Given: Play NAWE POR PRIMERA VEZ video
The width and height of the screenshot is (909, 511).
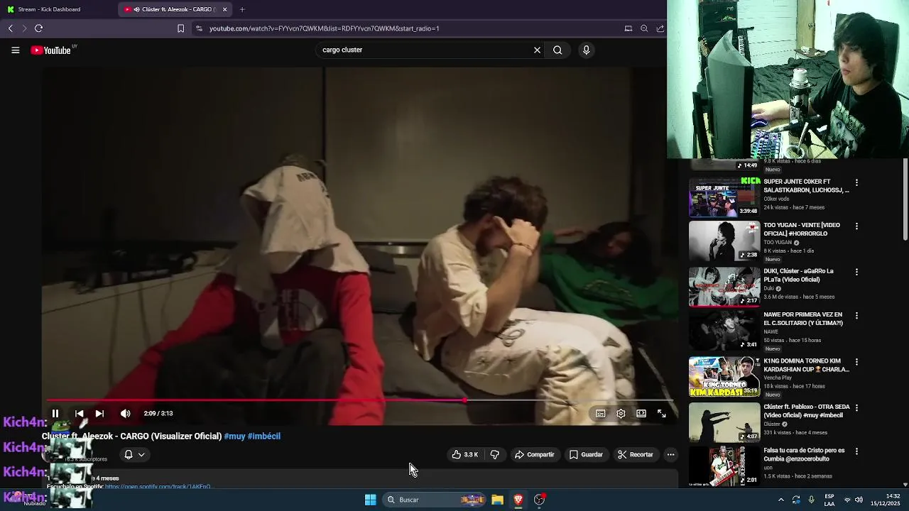Looking at the screenshot, I should (724, 331).
